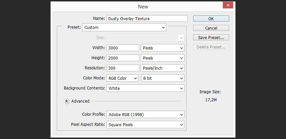Screen dimensions: 286x139
Task: Open the RGB Color mode dropdown
Action: coord(122,78)
